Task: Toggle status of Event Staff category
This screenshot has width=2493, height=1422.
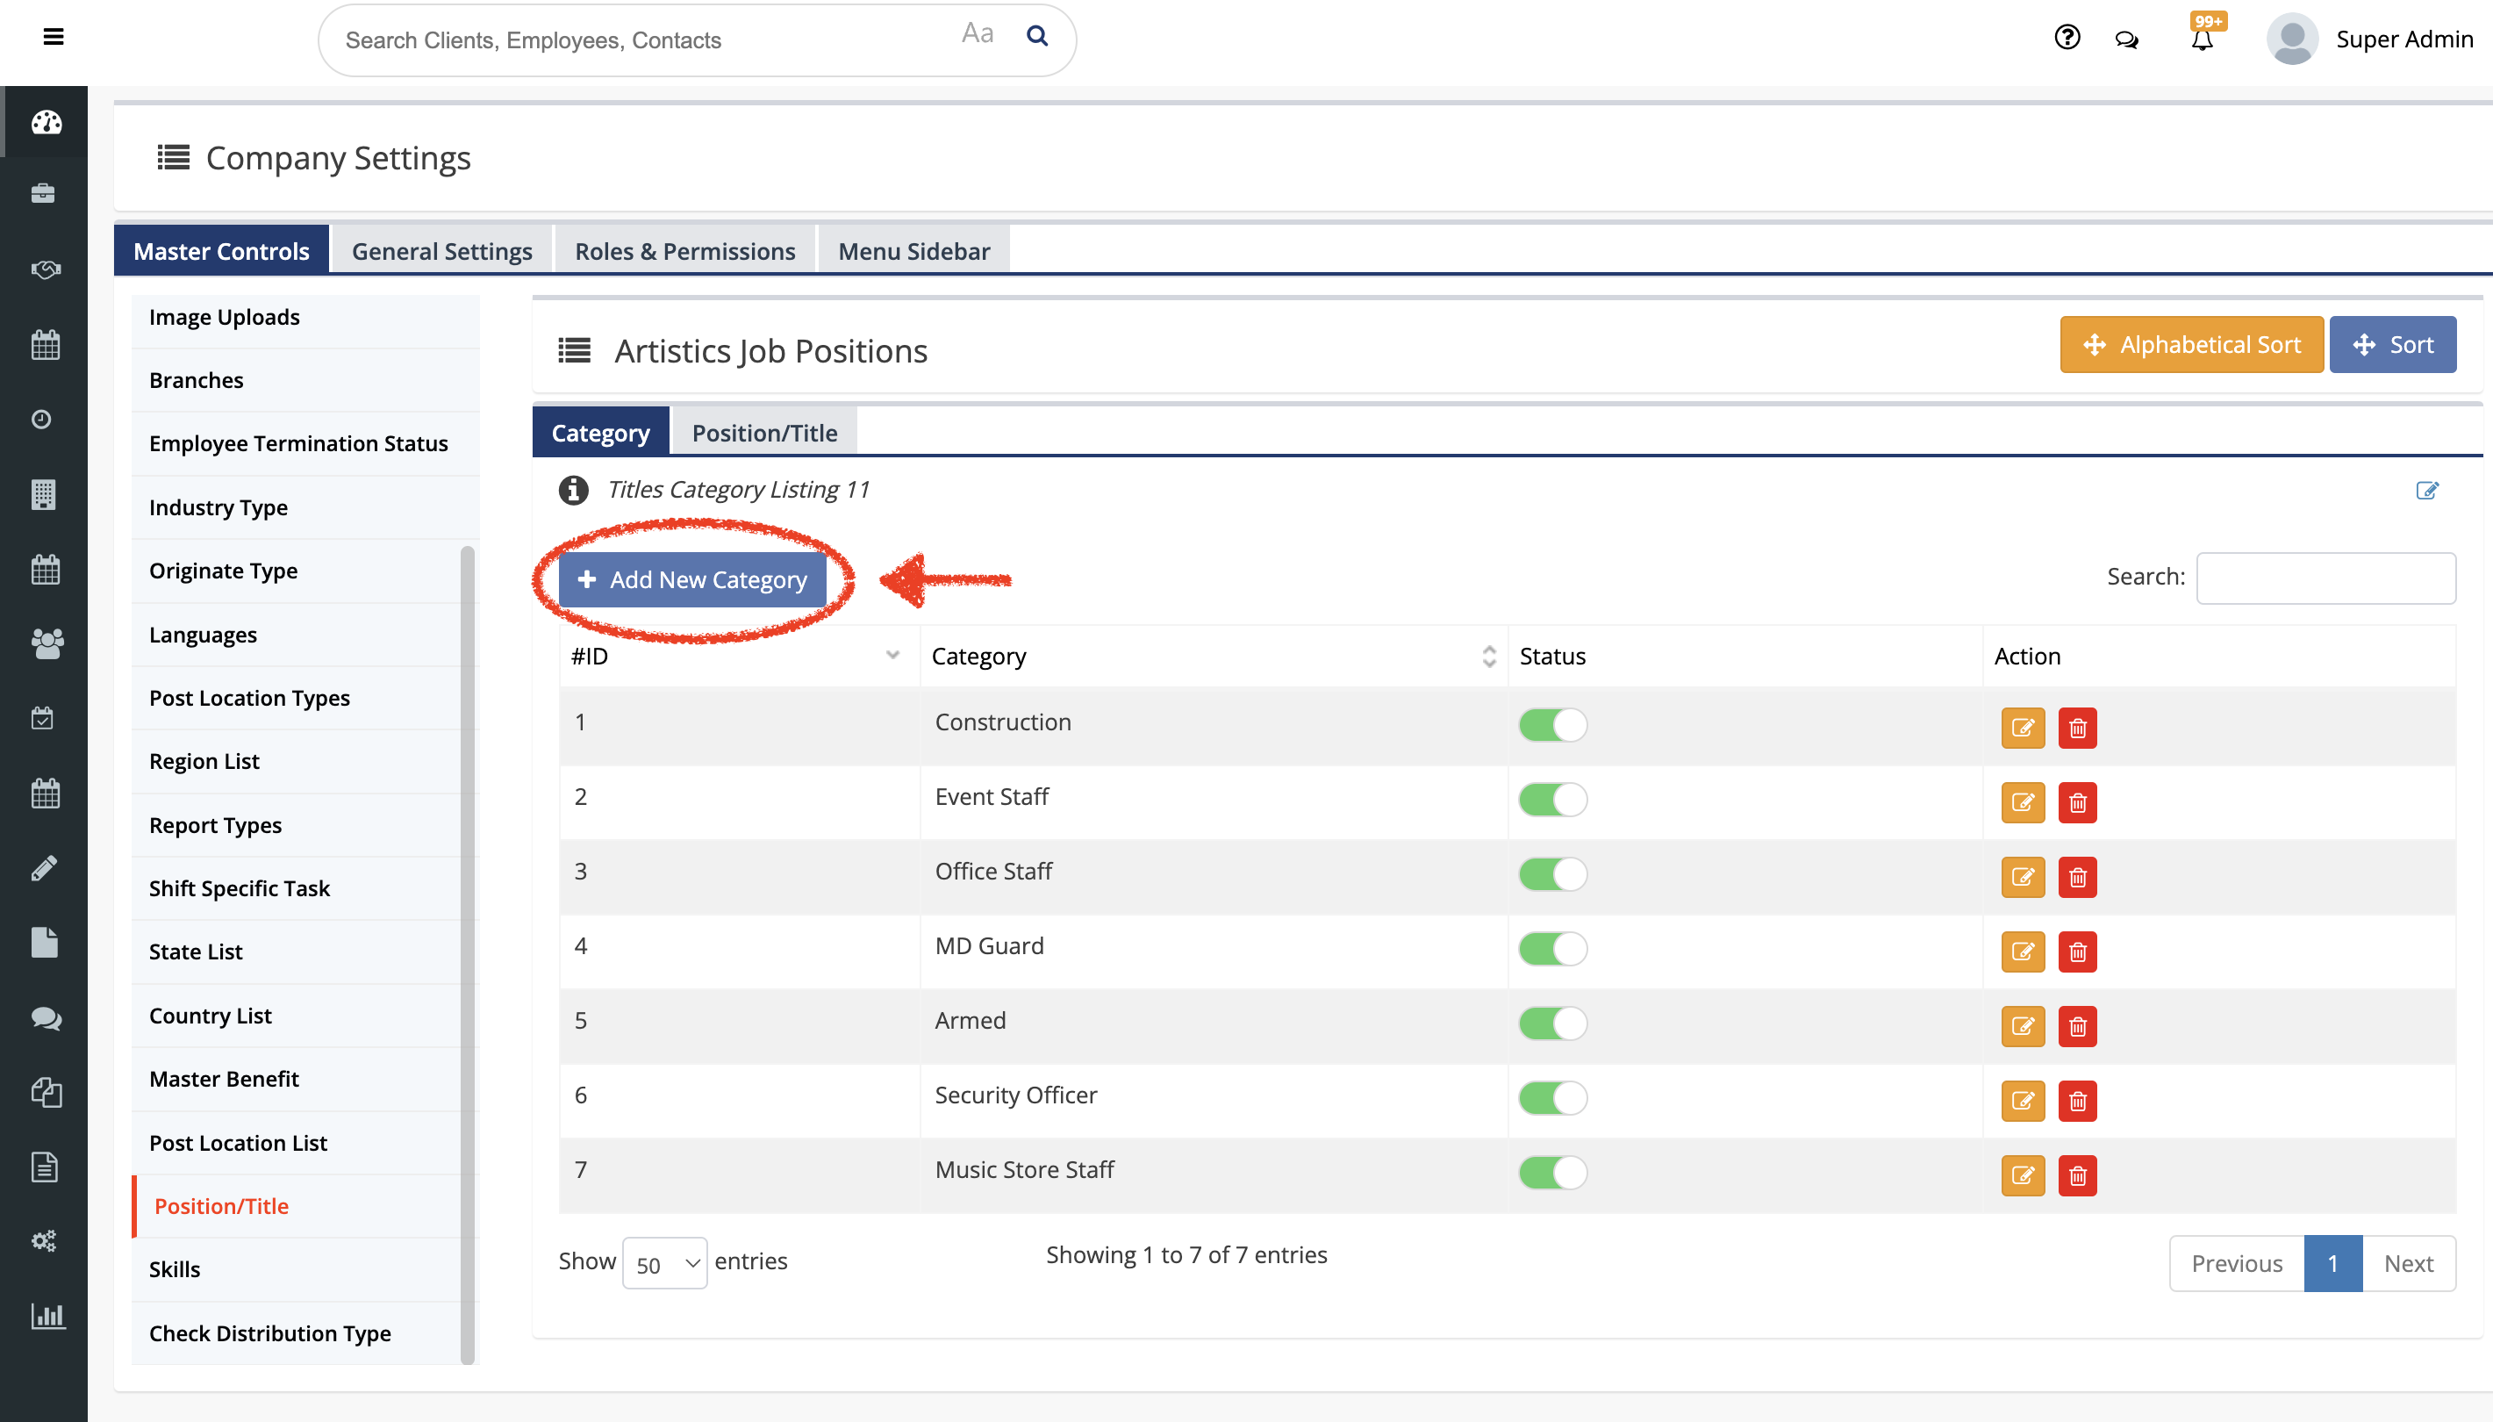Action: tap(1552, 800)
